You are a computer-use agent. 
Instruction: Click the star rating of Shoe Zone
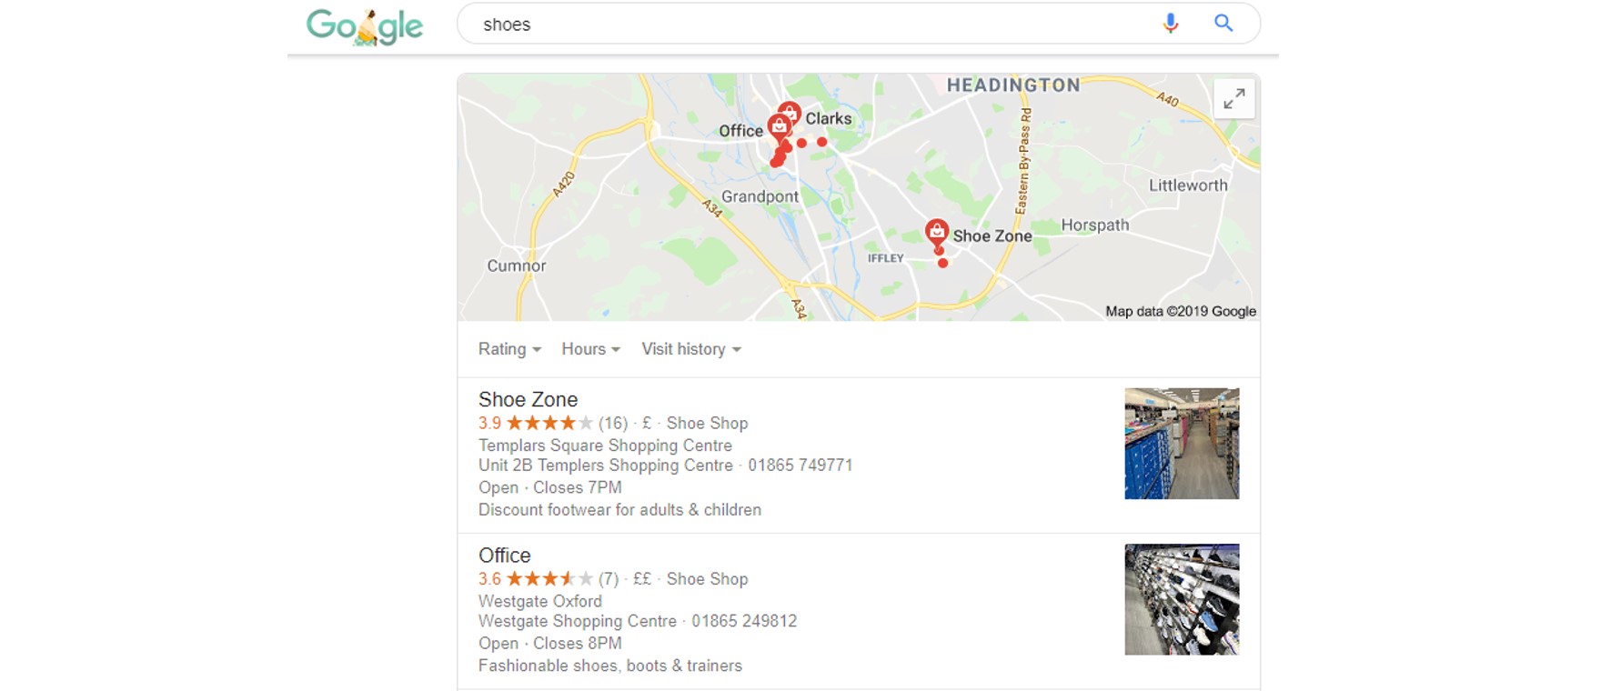pos(549,423)
